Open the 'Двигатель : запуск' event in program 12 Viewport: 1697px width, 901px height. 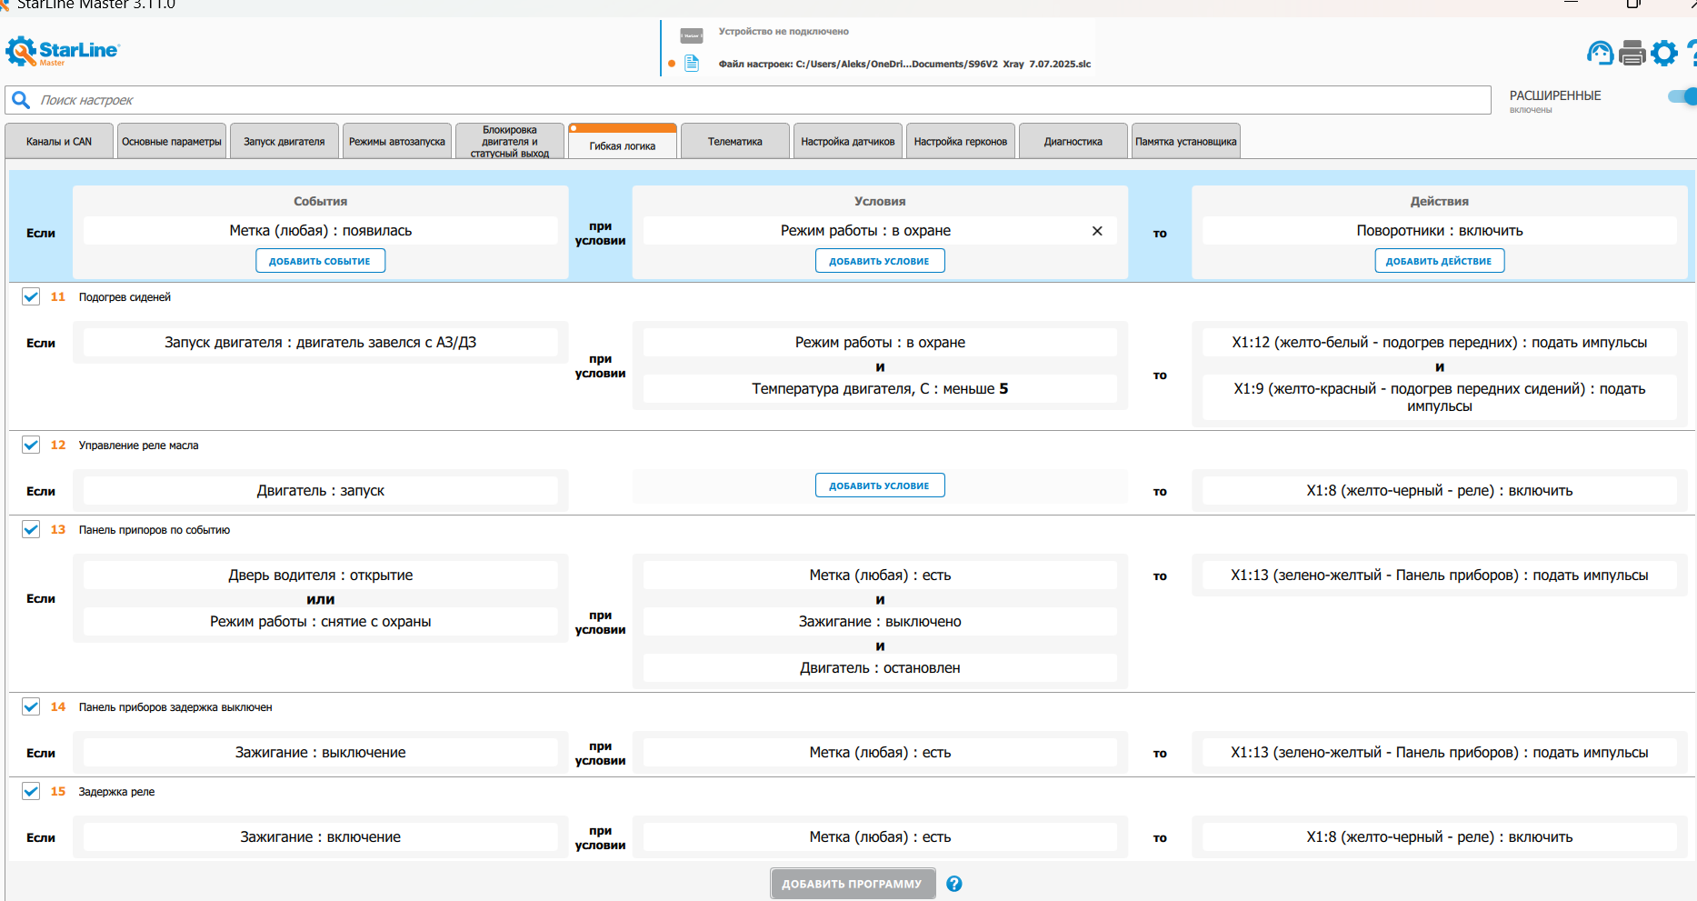tap(320, 491)
